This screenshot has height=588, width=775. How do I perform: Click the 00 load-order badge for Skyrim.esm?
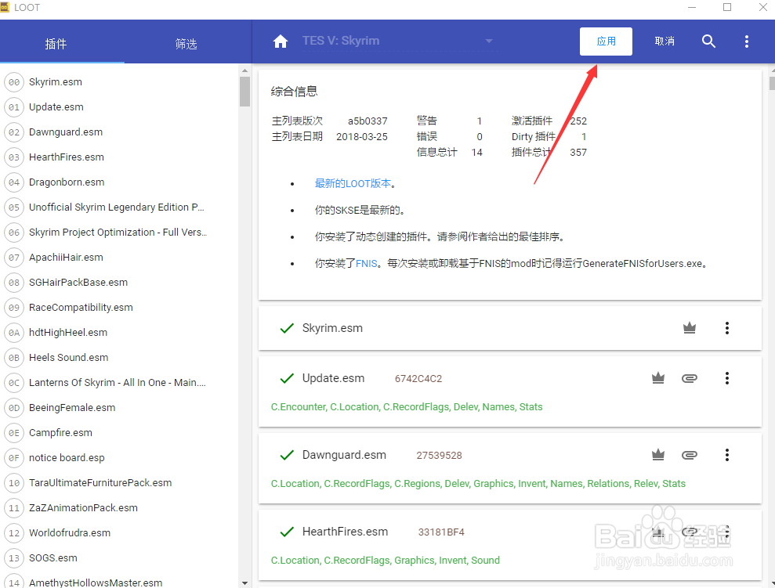[14, 82]
